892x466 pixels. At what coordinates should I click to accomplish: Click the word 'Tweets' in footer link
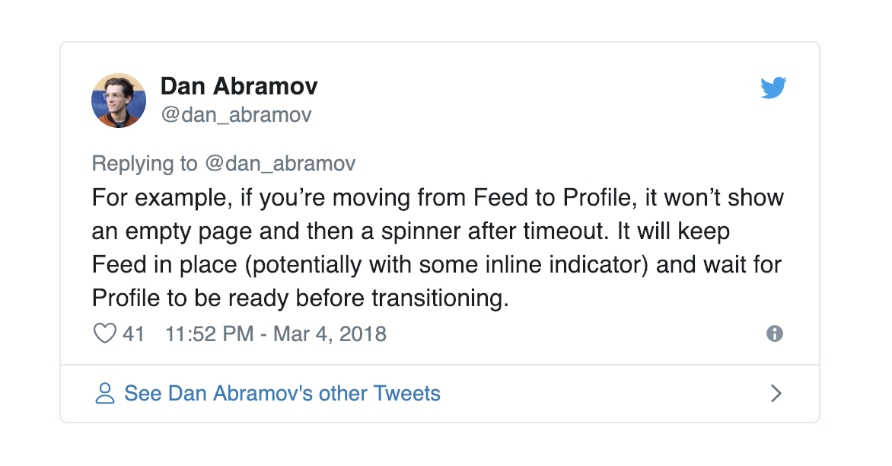point(406,393)
